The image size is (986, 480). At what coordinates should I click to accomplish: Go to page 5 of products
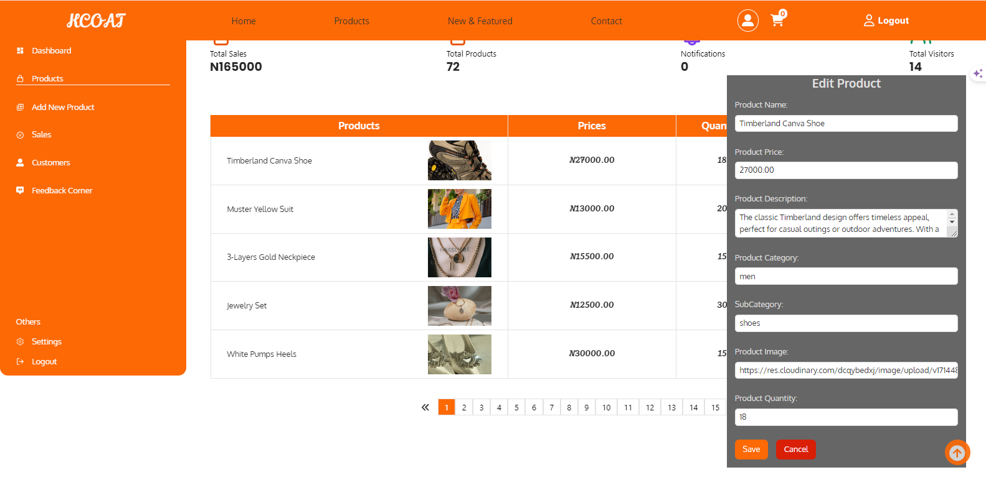(x=516, y=407)
